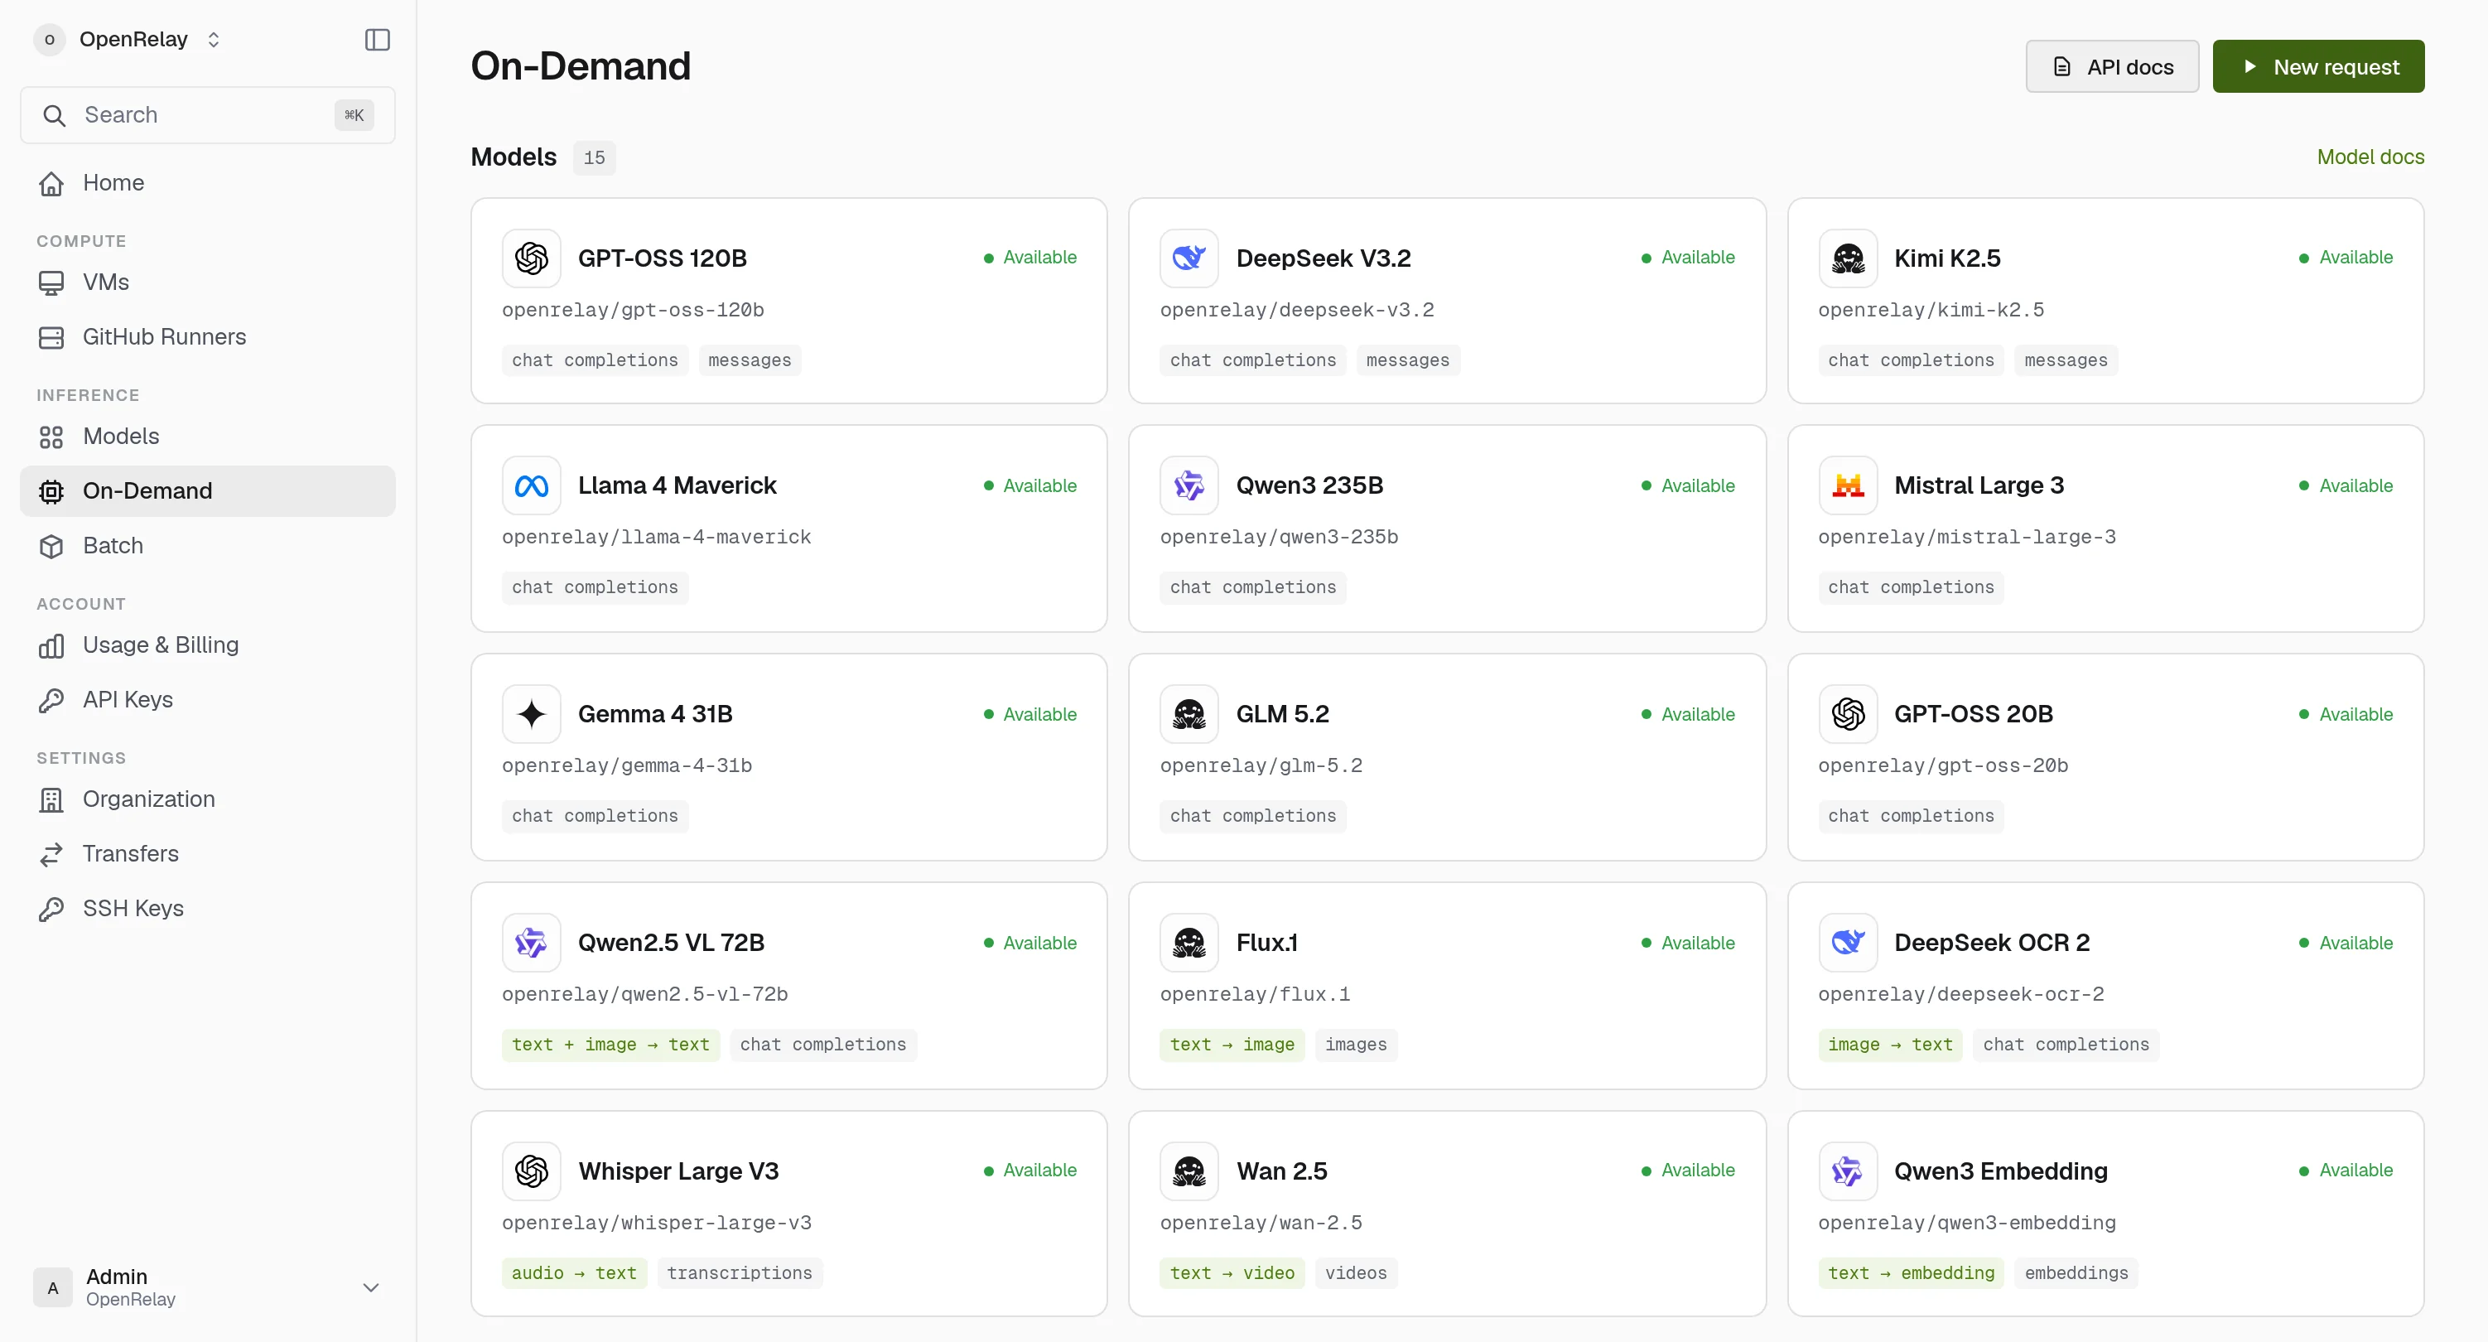2488x1342 pixels.
Task: Navigate to Models page
Action: pos(208,437)
